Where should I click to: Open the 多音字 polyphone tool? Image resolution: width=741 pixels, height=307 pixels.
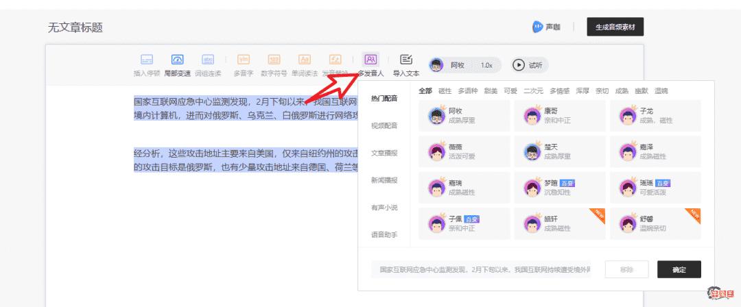244,60
